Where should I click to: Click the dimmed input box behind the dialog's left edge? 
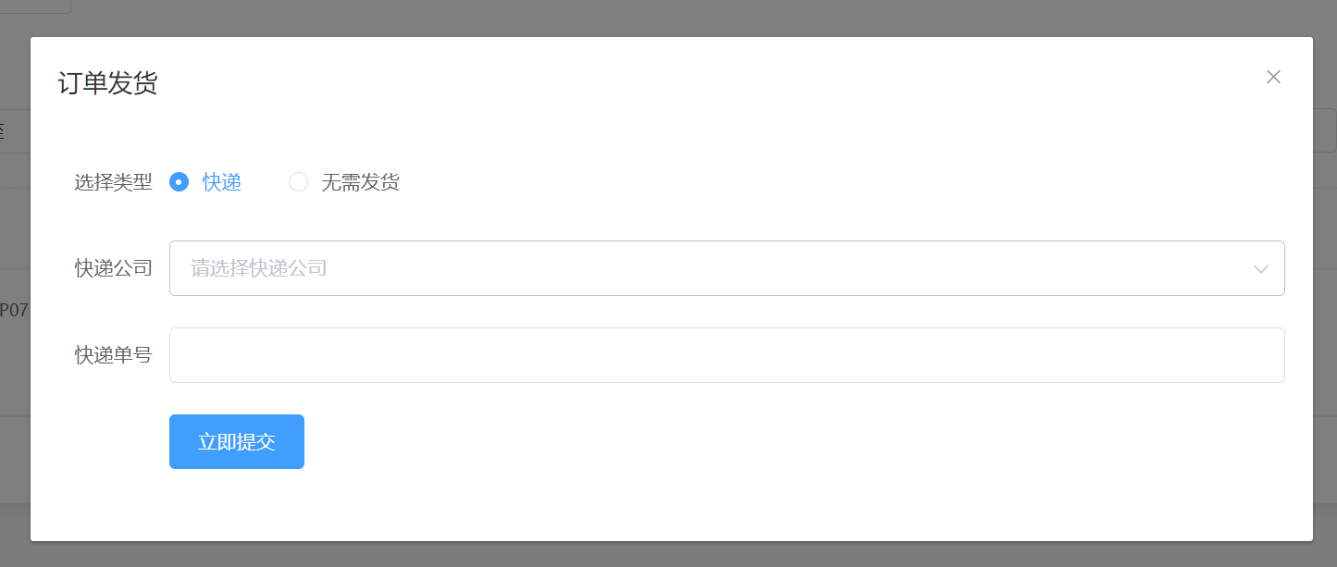[15, 130]
